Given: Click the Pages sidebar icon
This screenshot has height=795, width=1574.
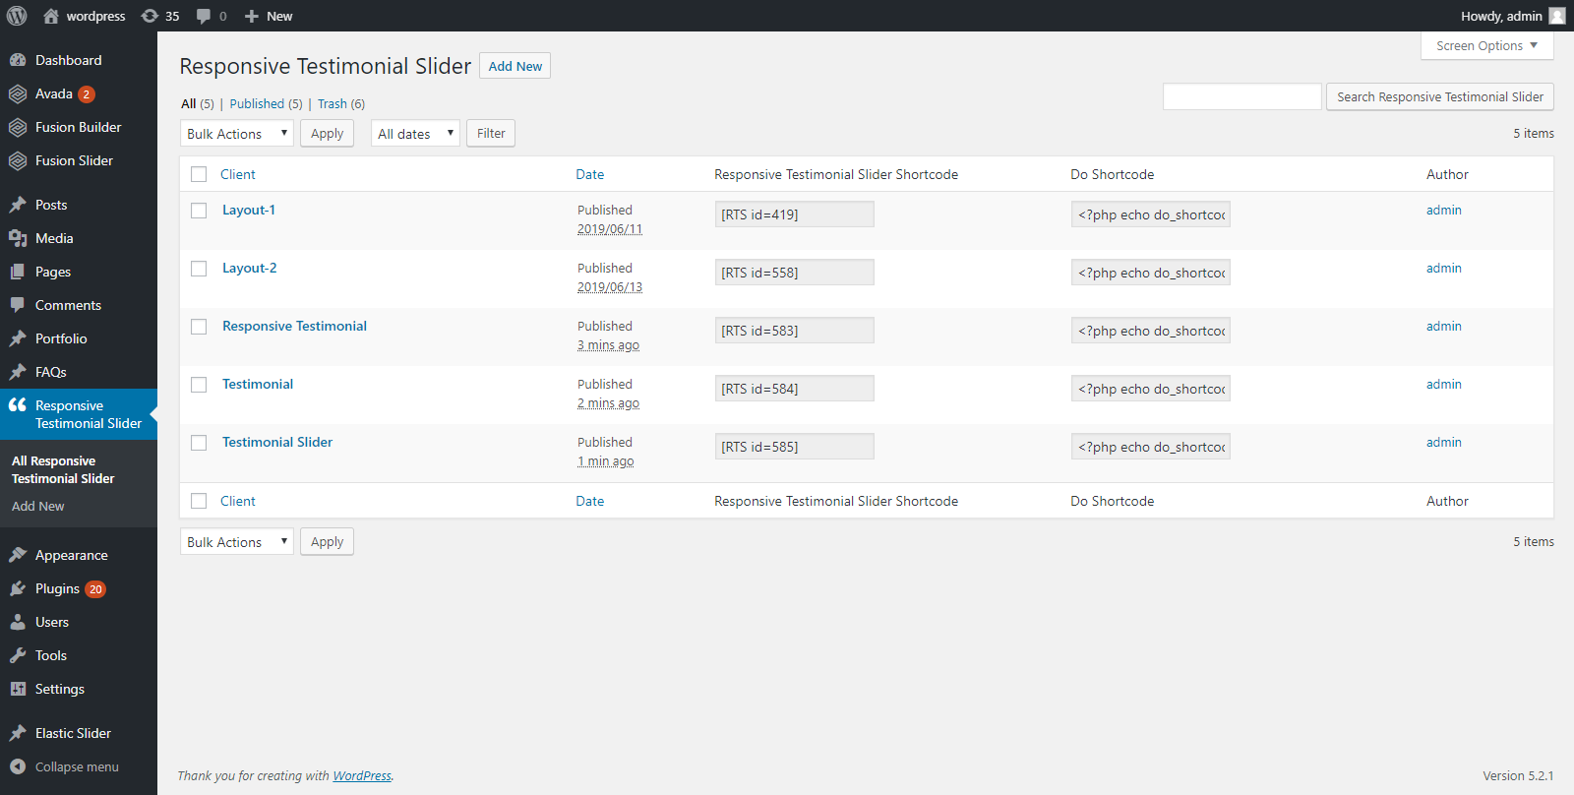Looking at the screenshot, I should (18, 272).
